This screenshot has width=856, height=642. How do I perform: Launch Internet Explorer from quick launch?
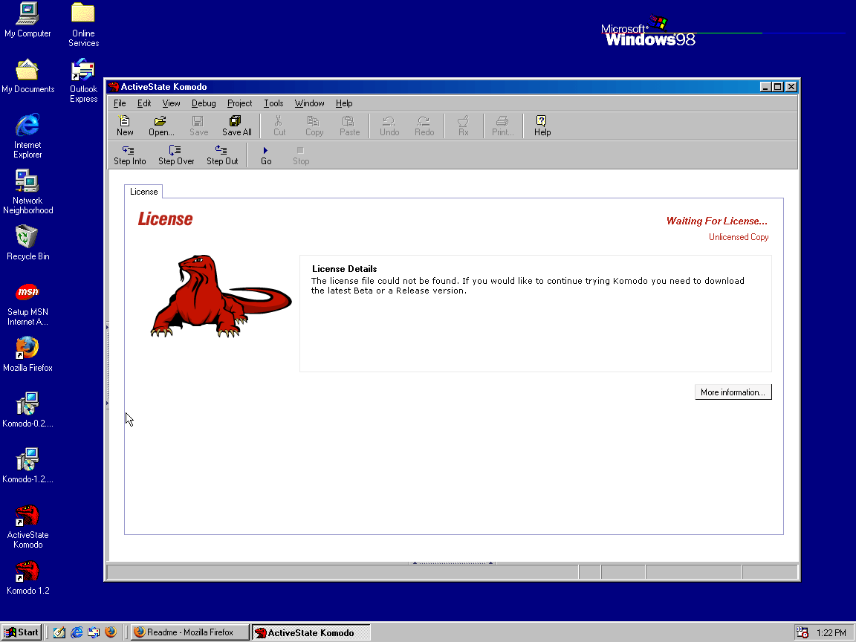(77, 632)
